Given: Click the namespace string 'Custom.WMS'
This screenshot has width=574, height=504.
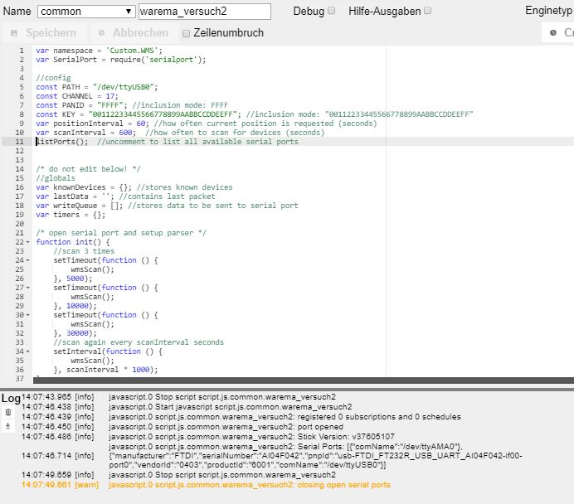Looking at the screenshot, I should pos(132,51).
